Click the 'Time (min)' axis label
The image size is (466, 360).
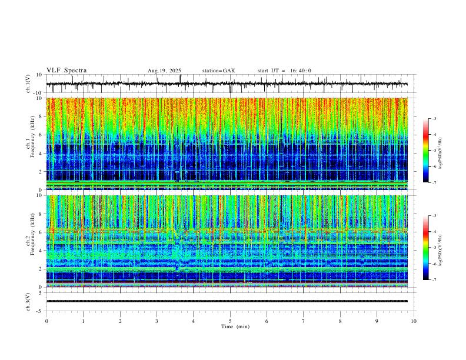tap(235, 326)
